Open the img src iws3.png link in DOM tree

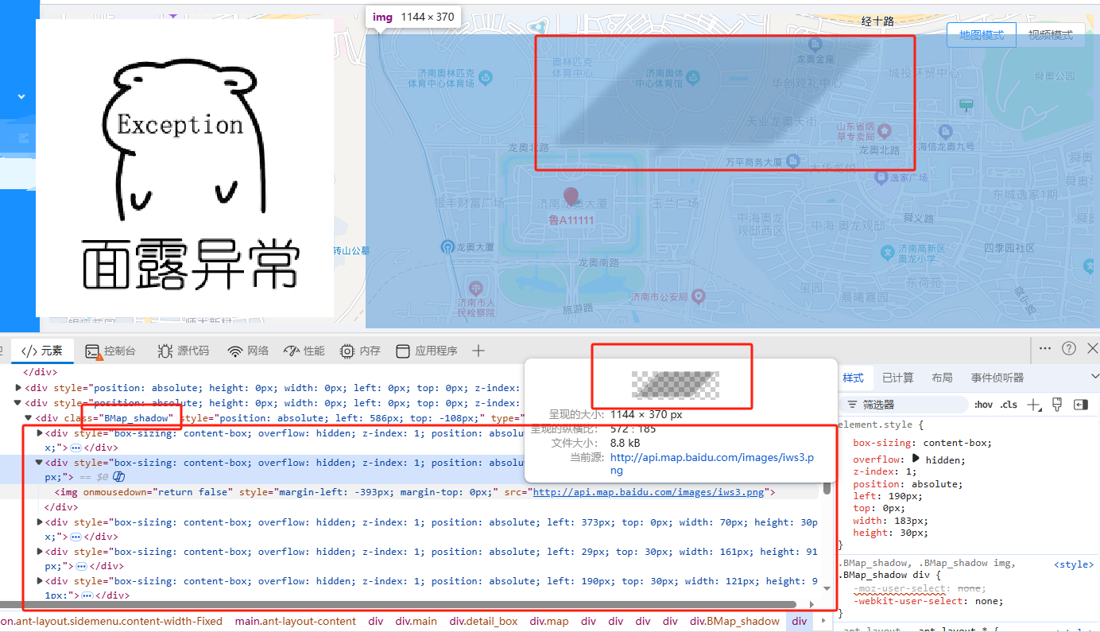pos(648,492)
